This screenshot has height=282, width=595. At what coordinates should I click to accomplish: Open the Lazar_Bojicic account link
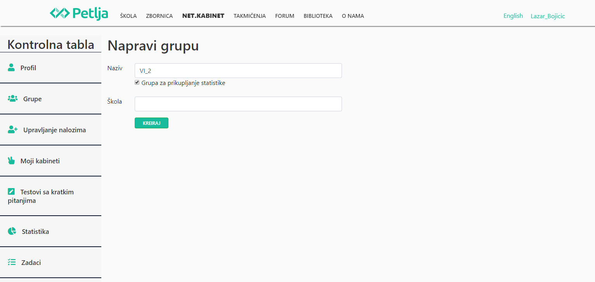pyautogui.click(x=548, y=16)
